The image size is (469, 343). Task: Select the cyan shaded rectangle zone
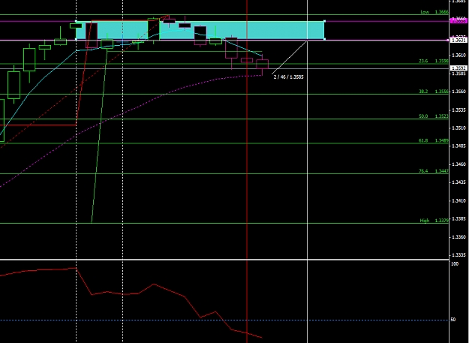coord(200,30)
